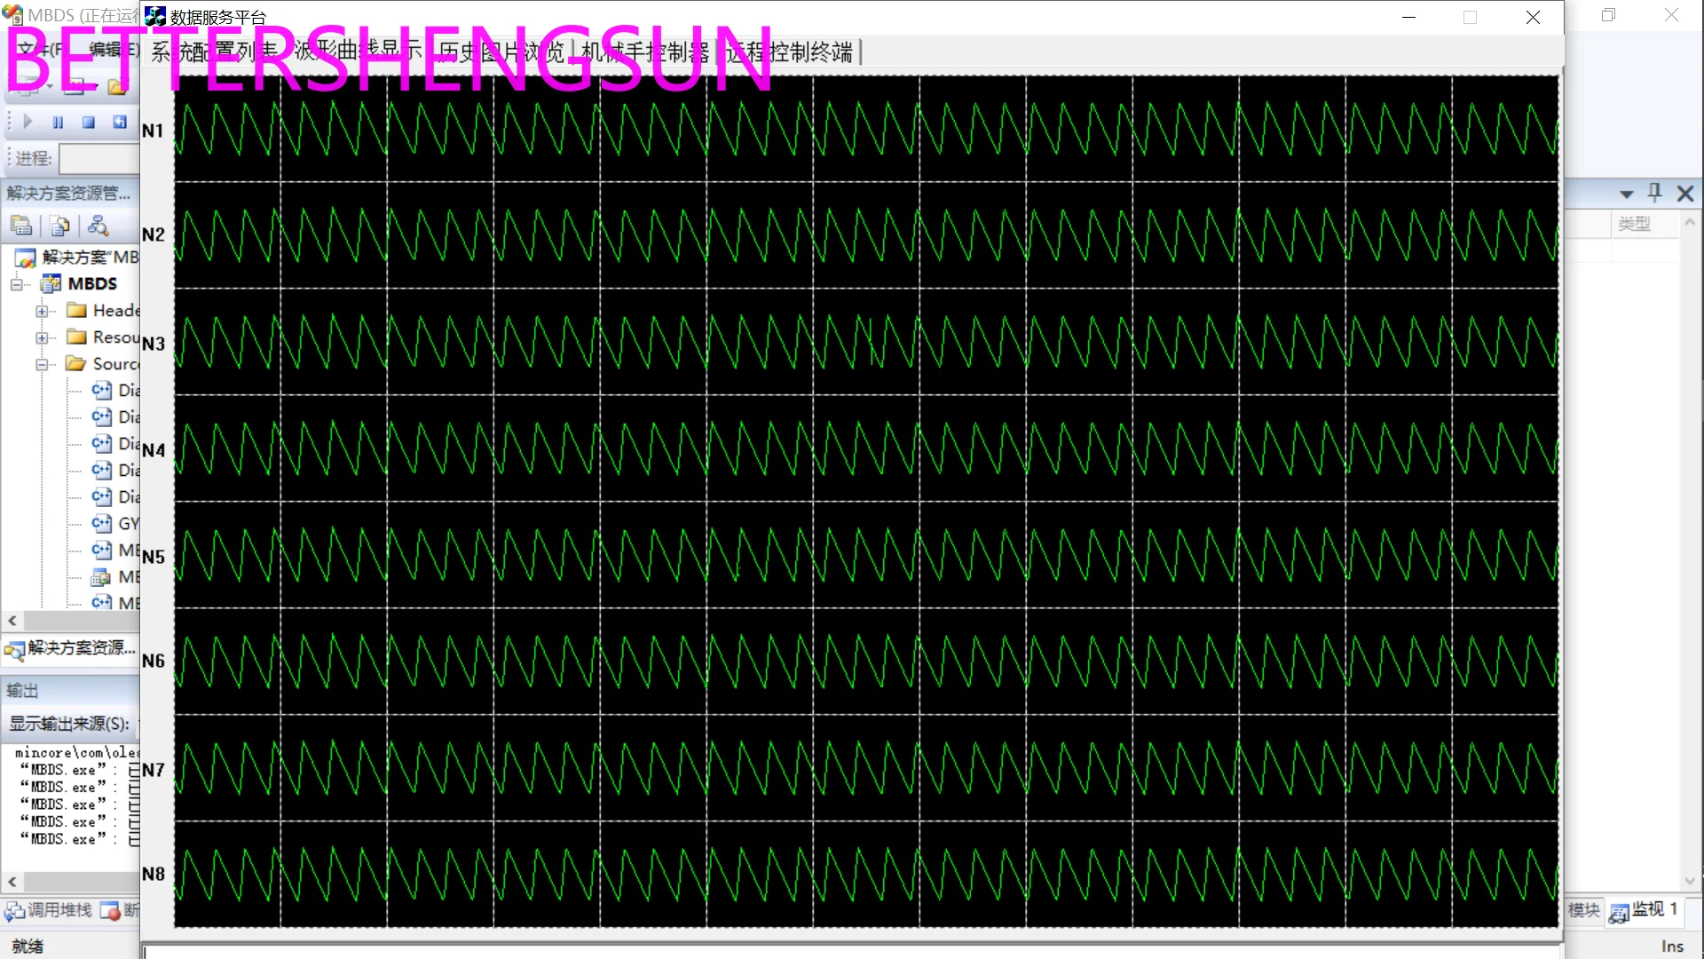Click the Data Service Platform title icon
1704x959 pixels.
(155, 16)
